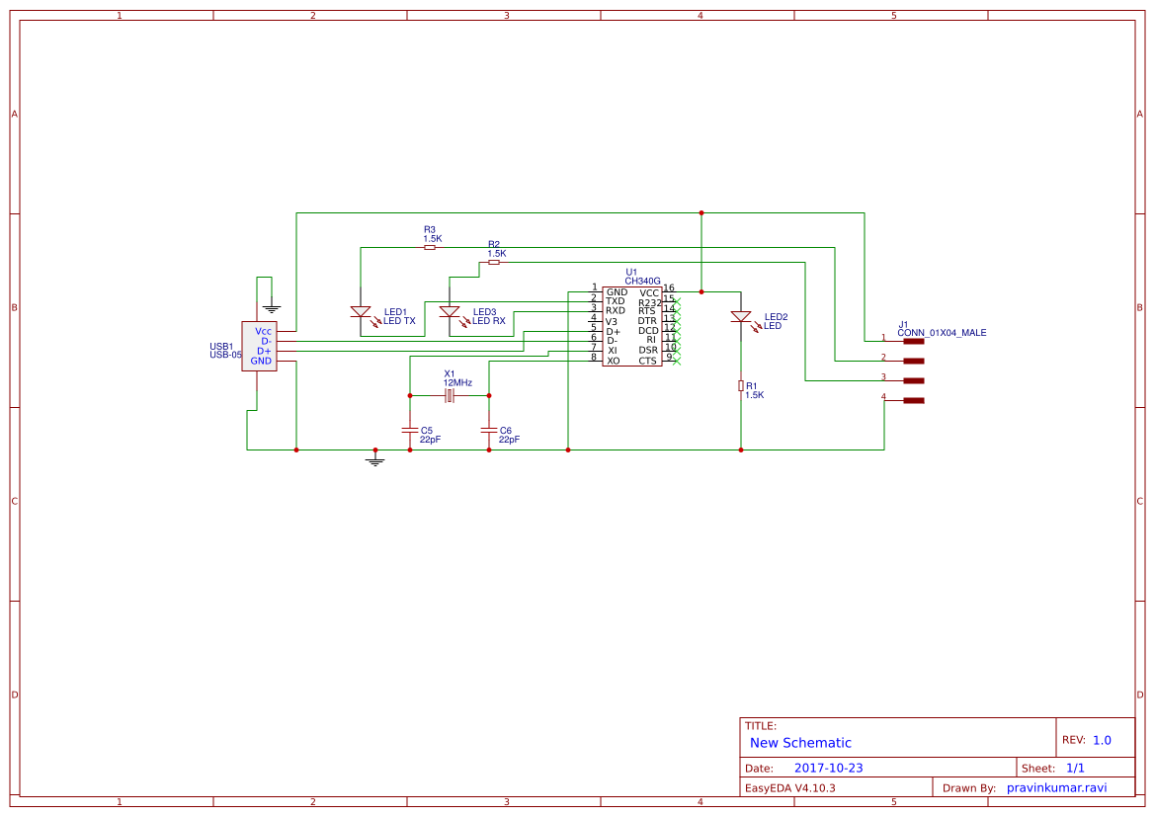Click J1 connector pin 4 pad
This screenshot has height=817, width=1155.
(913, 401)
